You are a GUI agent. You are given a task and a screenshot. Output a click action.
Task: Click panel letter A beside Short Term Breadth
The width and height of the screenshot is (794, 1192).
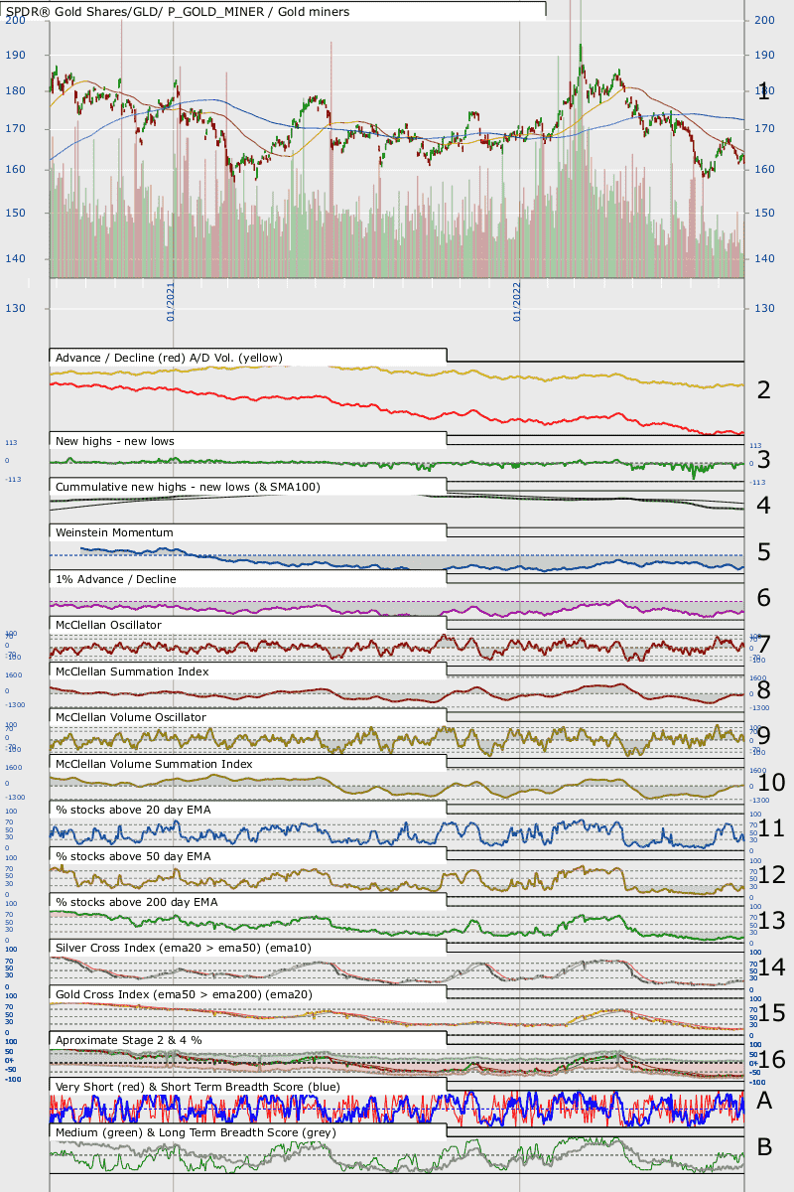point(764,1100)
